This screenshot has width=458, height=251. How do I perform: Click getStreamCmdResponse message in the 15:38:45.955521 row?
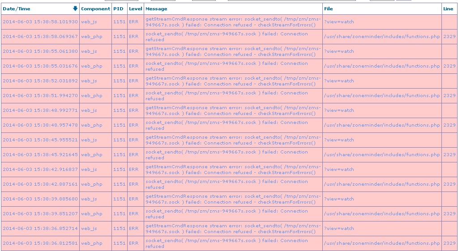(x=233, y=140)
